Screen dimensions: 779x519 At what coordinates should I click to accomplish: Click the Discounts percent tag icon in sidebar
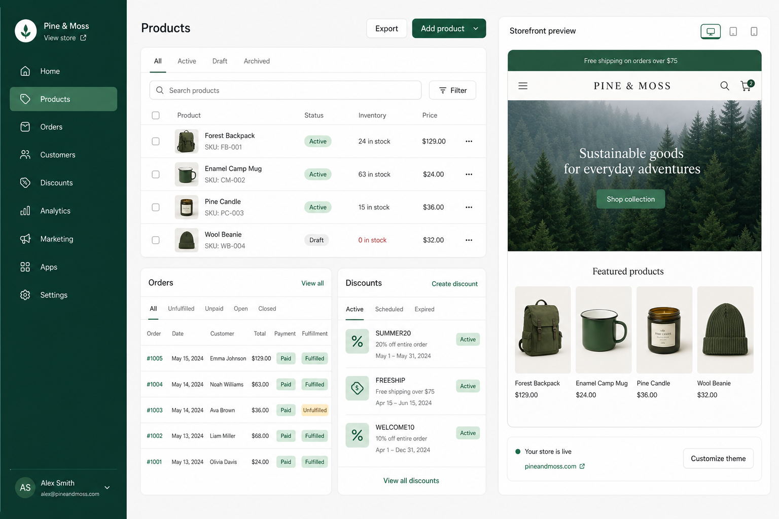[x=25, y=182]
